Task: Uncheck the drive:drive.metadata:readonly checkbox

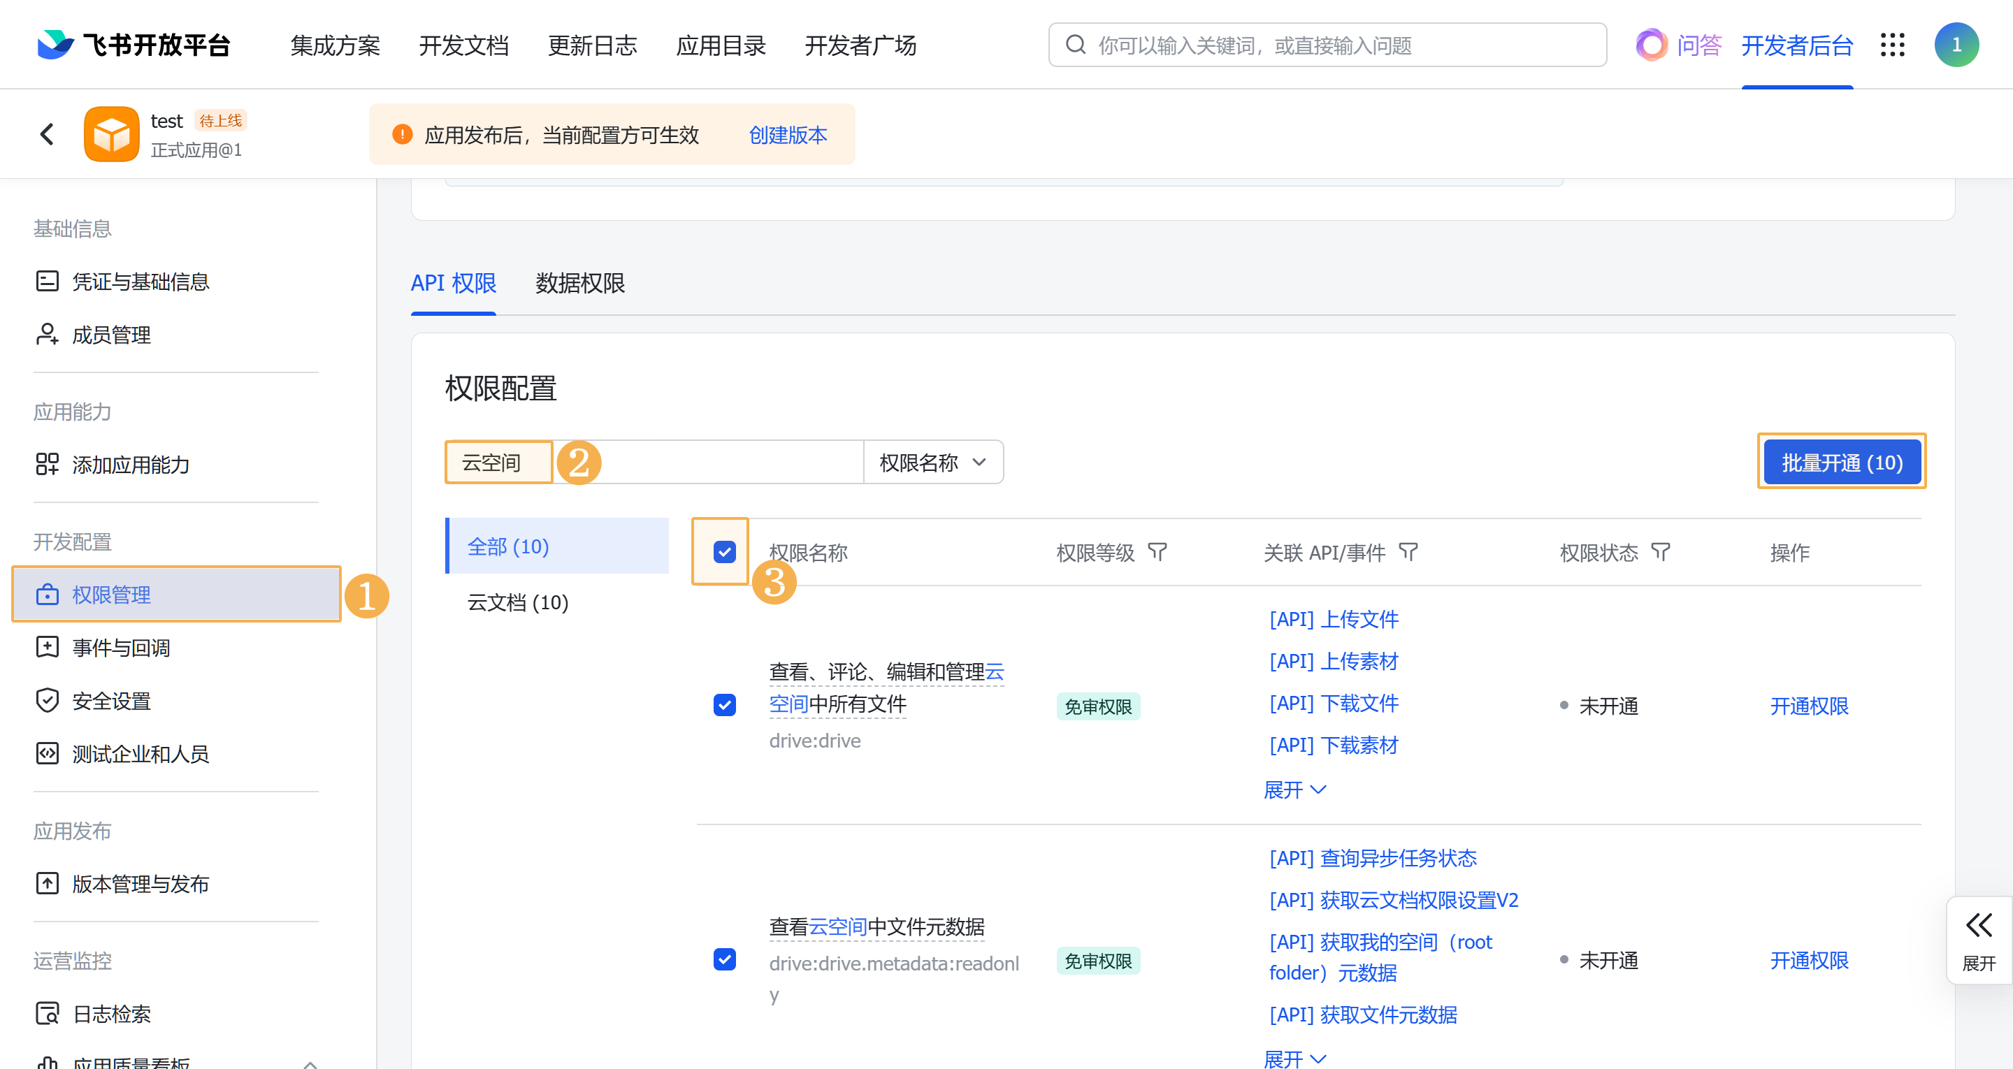Action: 724,959
